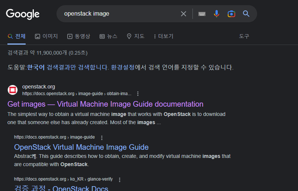Click the snippet starting 'The simplest way to obtain'
Image resolution: width=298 pixels, height=191 pixels.
[116, 118]
